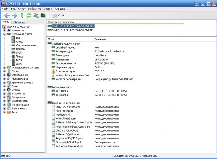Toggle Early RAS# Precharge checkbox
Viewport: 217px width, 159px height.
(53, 107)
